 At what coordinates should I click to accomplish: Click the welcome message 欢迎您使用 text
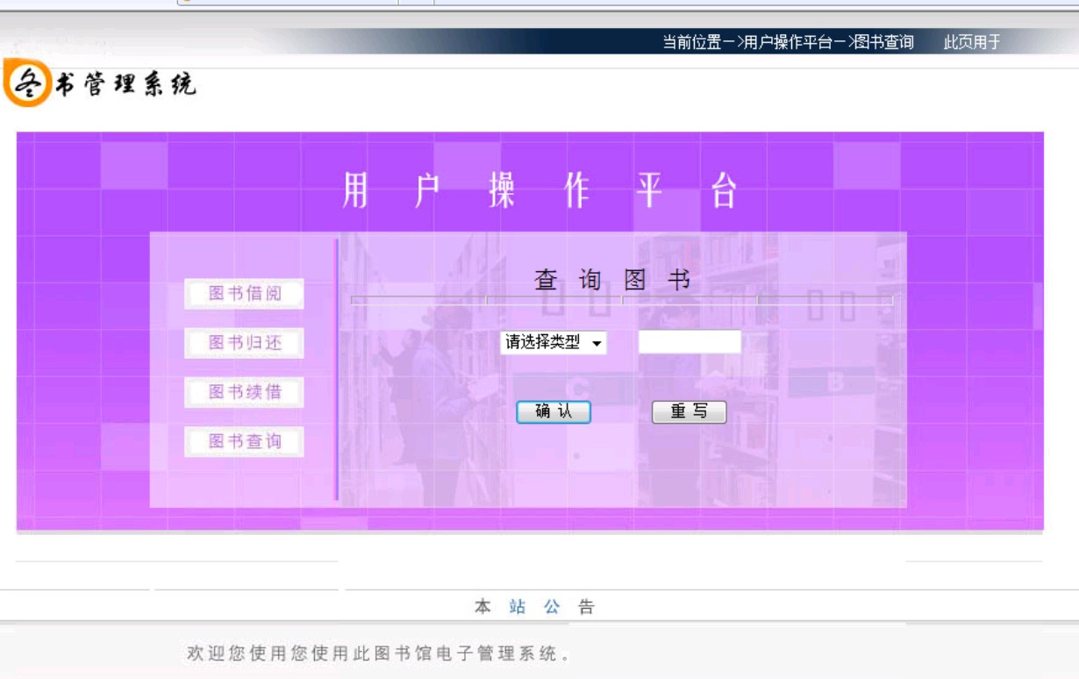coord(379,654)
